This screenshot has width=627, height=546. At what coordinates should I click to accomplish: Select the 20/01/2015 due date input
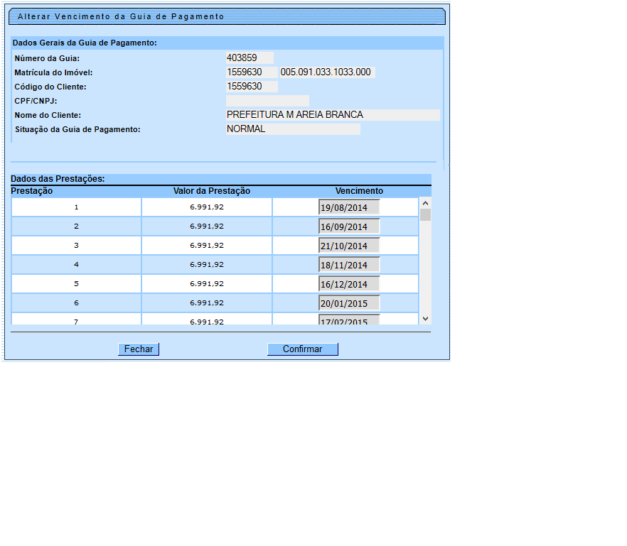pos(349,303)
